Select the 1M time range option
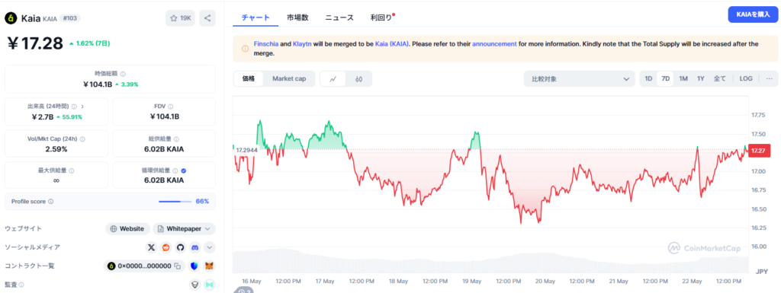The image size is (781, 293). (x=683, y=78)
